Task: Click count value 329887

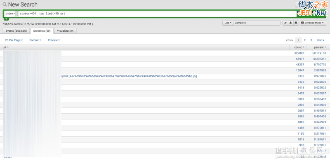Action: pyautogui.click(x=299, y=53)
